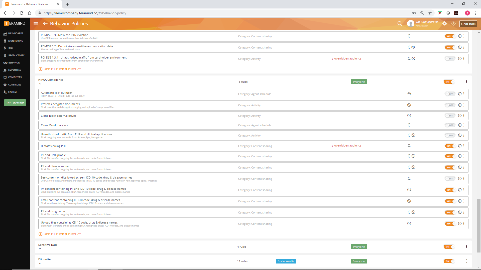The width and height of the screenshot is (481, 270).
Task: Click bell icon on Clone Vendor access rule
Action: tap(409, 125)
